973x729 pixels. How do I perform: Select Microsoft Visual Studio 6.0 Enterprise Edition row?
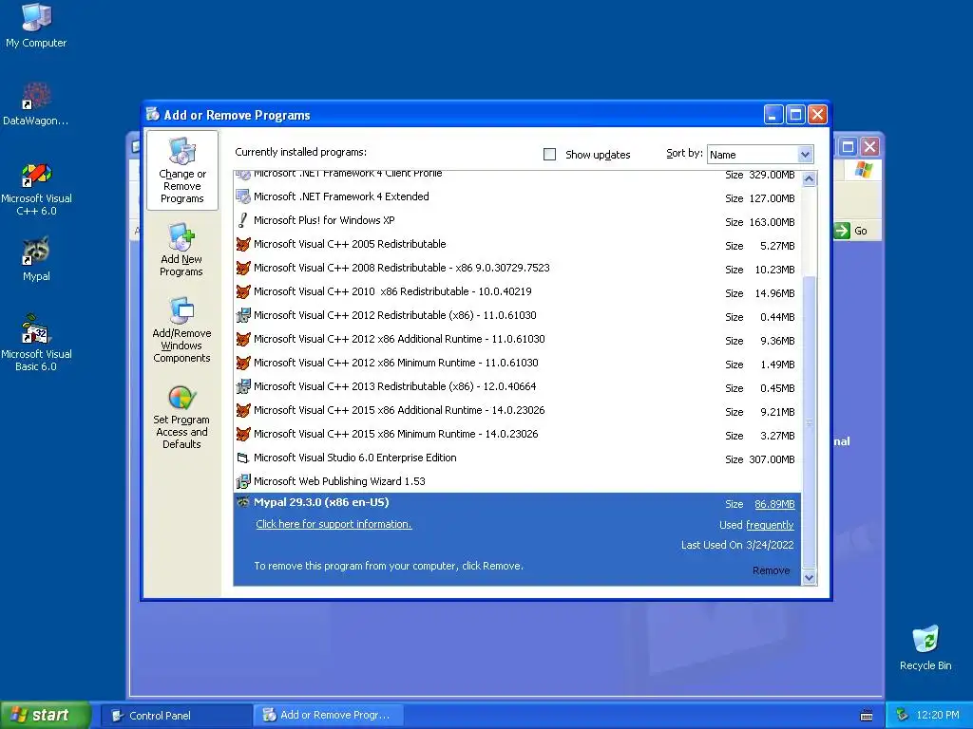(518, 458)
